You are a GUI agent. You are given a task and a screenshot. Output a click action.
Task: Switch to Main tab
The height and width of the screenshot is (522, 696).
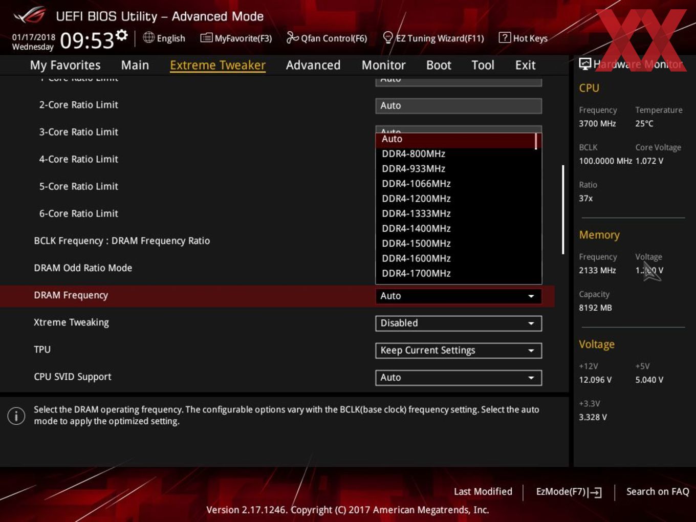[x=135, y=65]
